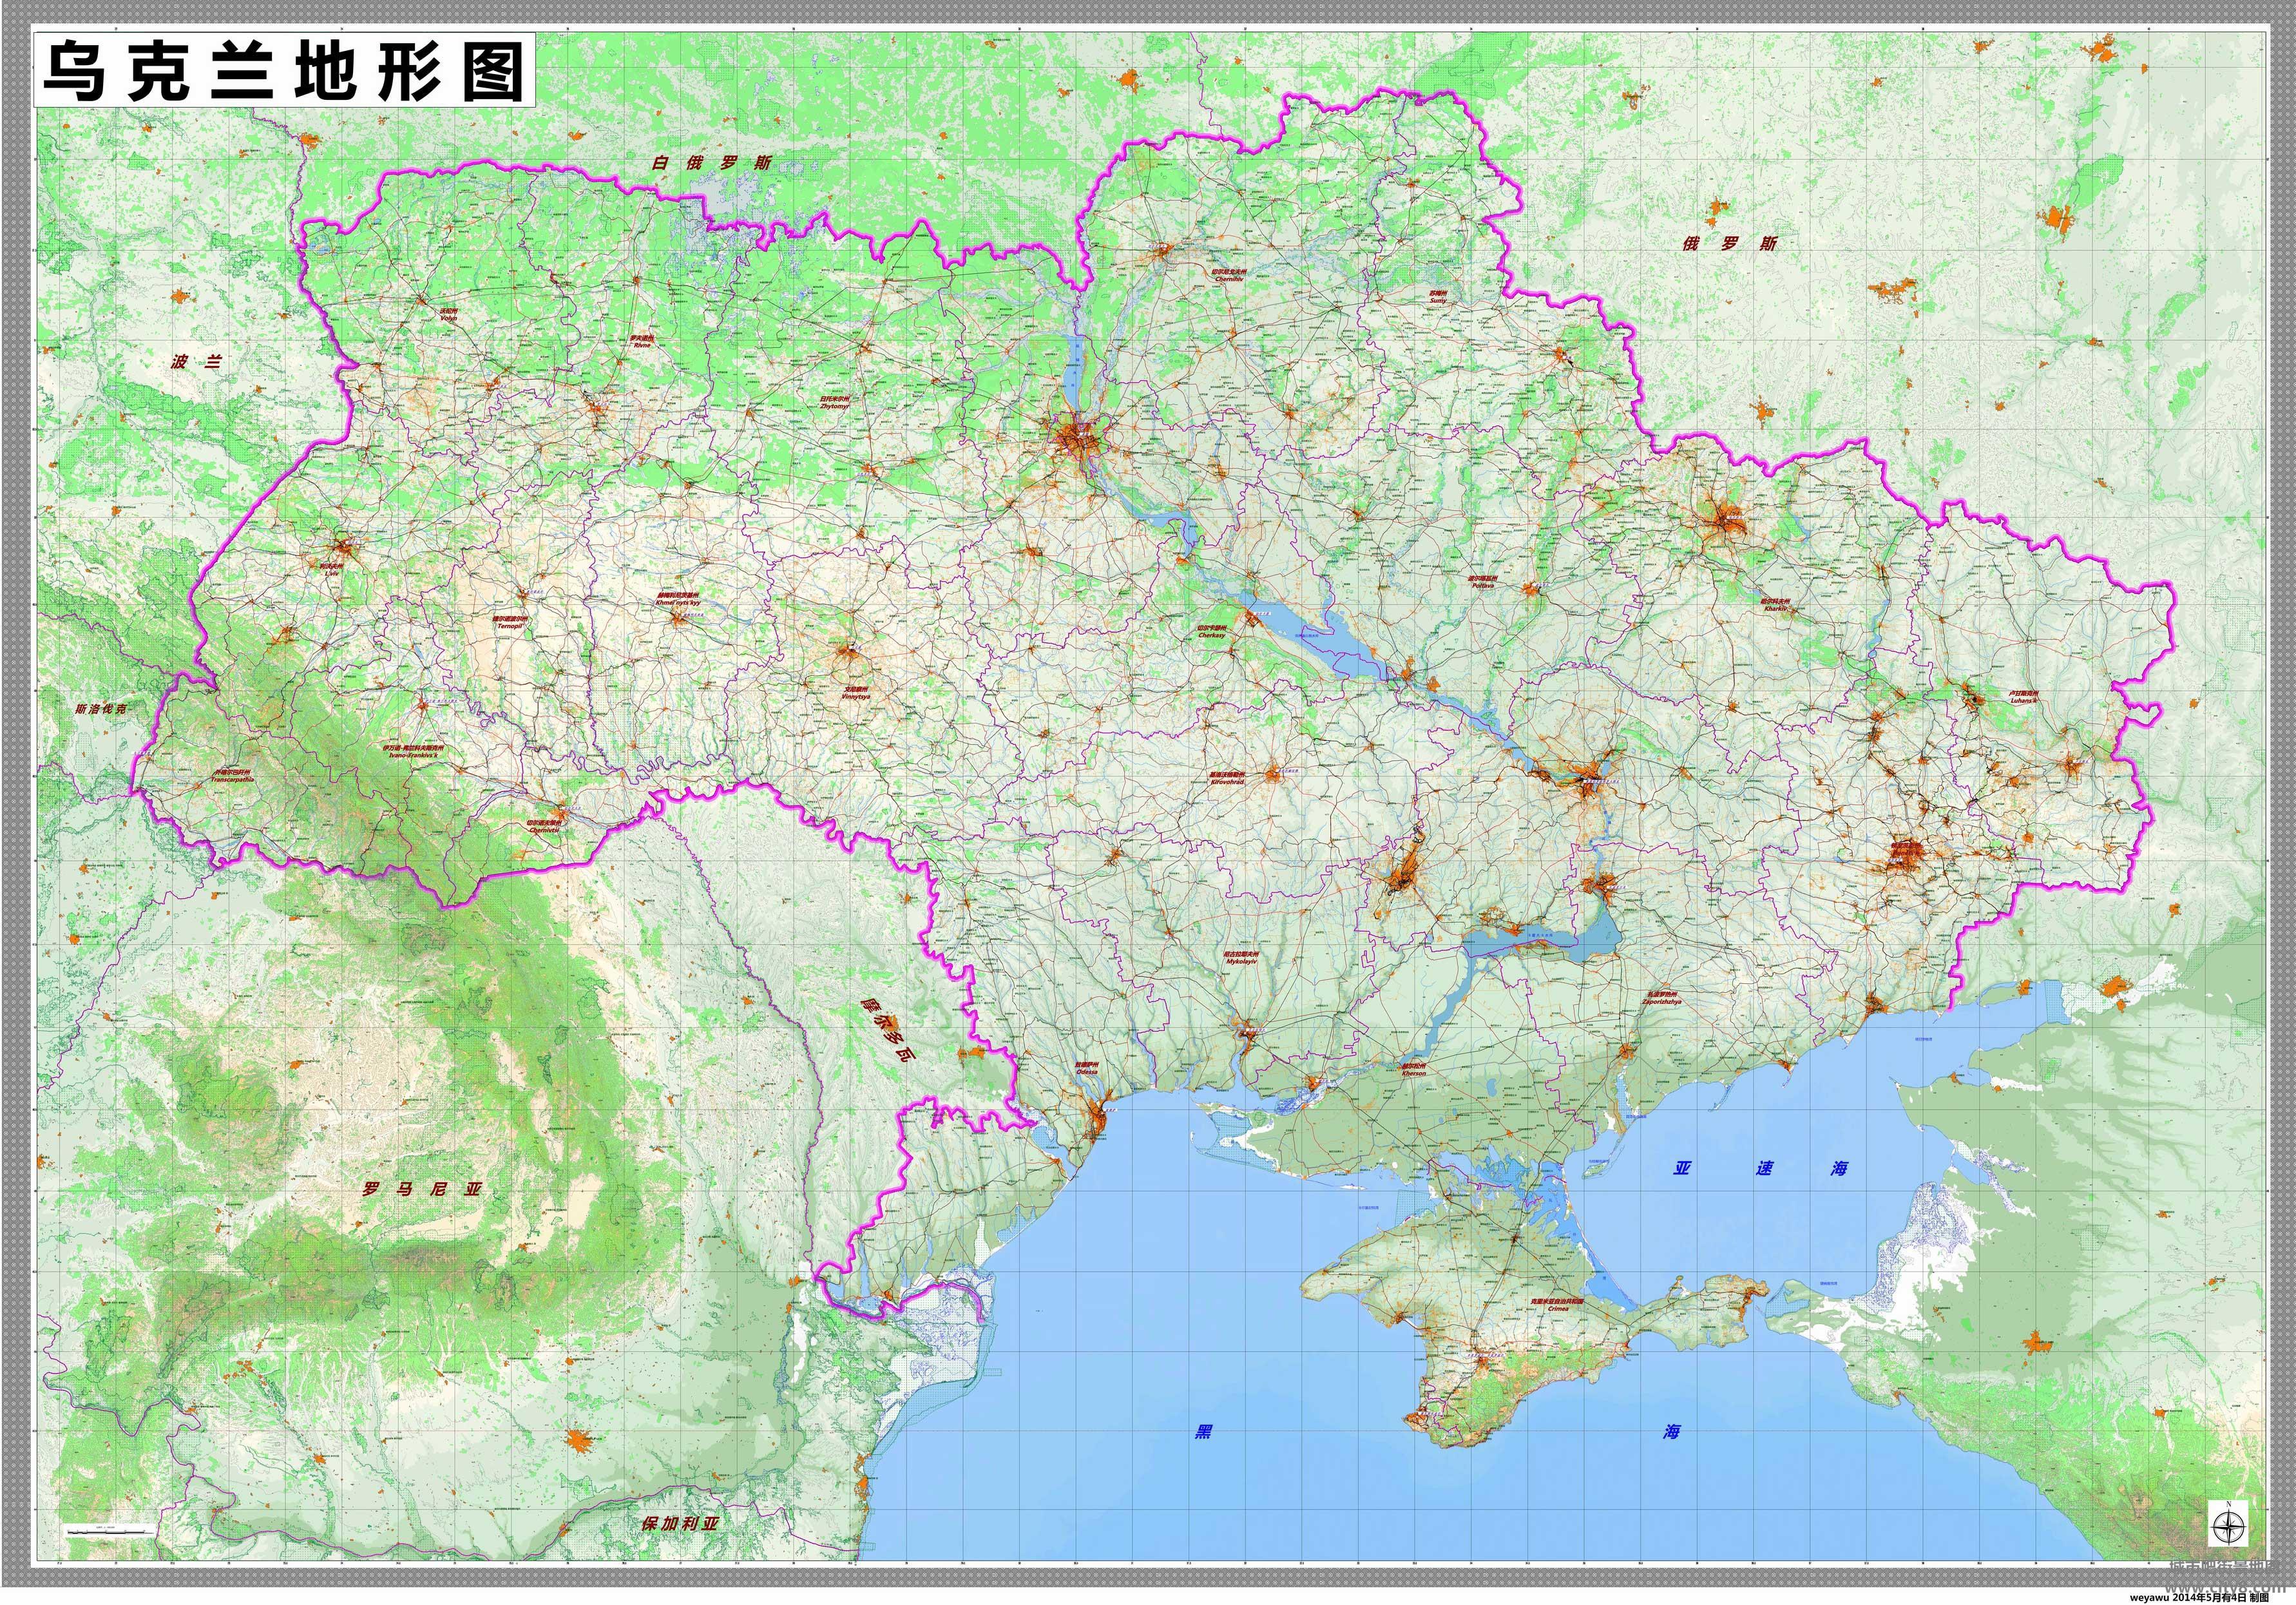Click the north compass rose icon
Viewport: 2296px width, 1605px height.
(2228, 1527)
